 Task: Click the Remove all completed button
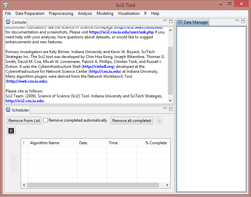click(132, 121)
